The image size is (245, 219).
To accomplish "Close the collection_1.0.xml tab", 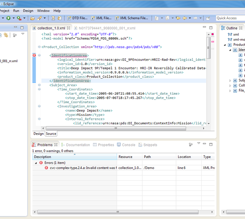I will point(69,28).
